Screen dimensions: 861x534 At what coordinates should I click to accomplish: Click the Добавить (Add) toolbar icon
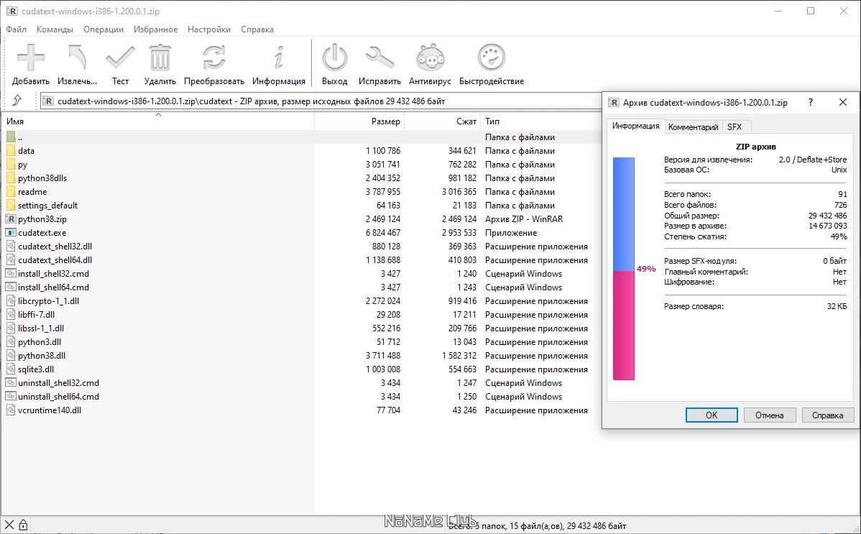click(31, 57)
